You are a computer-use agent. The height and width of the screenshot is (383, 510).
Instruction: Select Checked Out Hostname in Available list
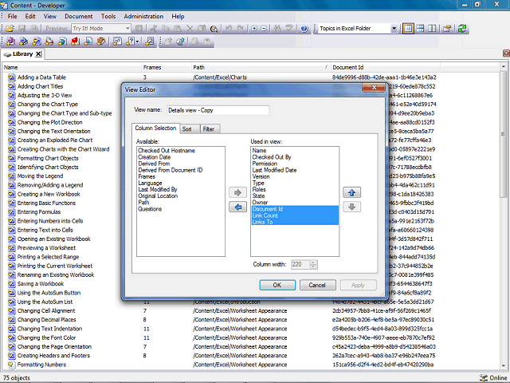[167, 151]
